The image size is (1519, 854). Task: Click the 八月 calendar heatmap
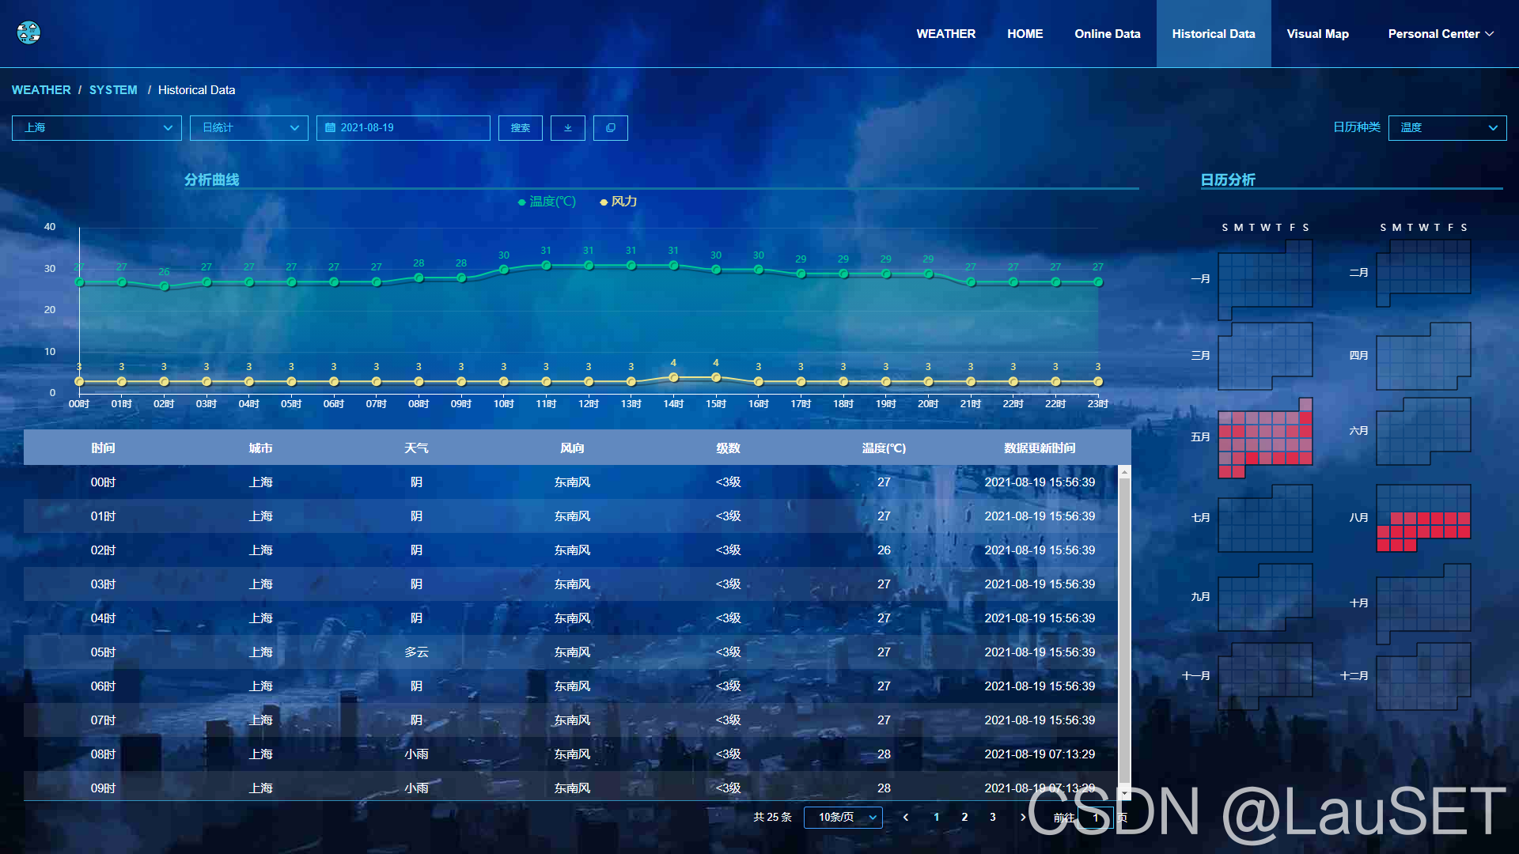[x=1423, y=518]
